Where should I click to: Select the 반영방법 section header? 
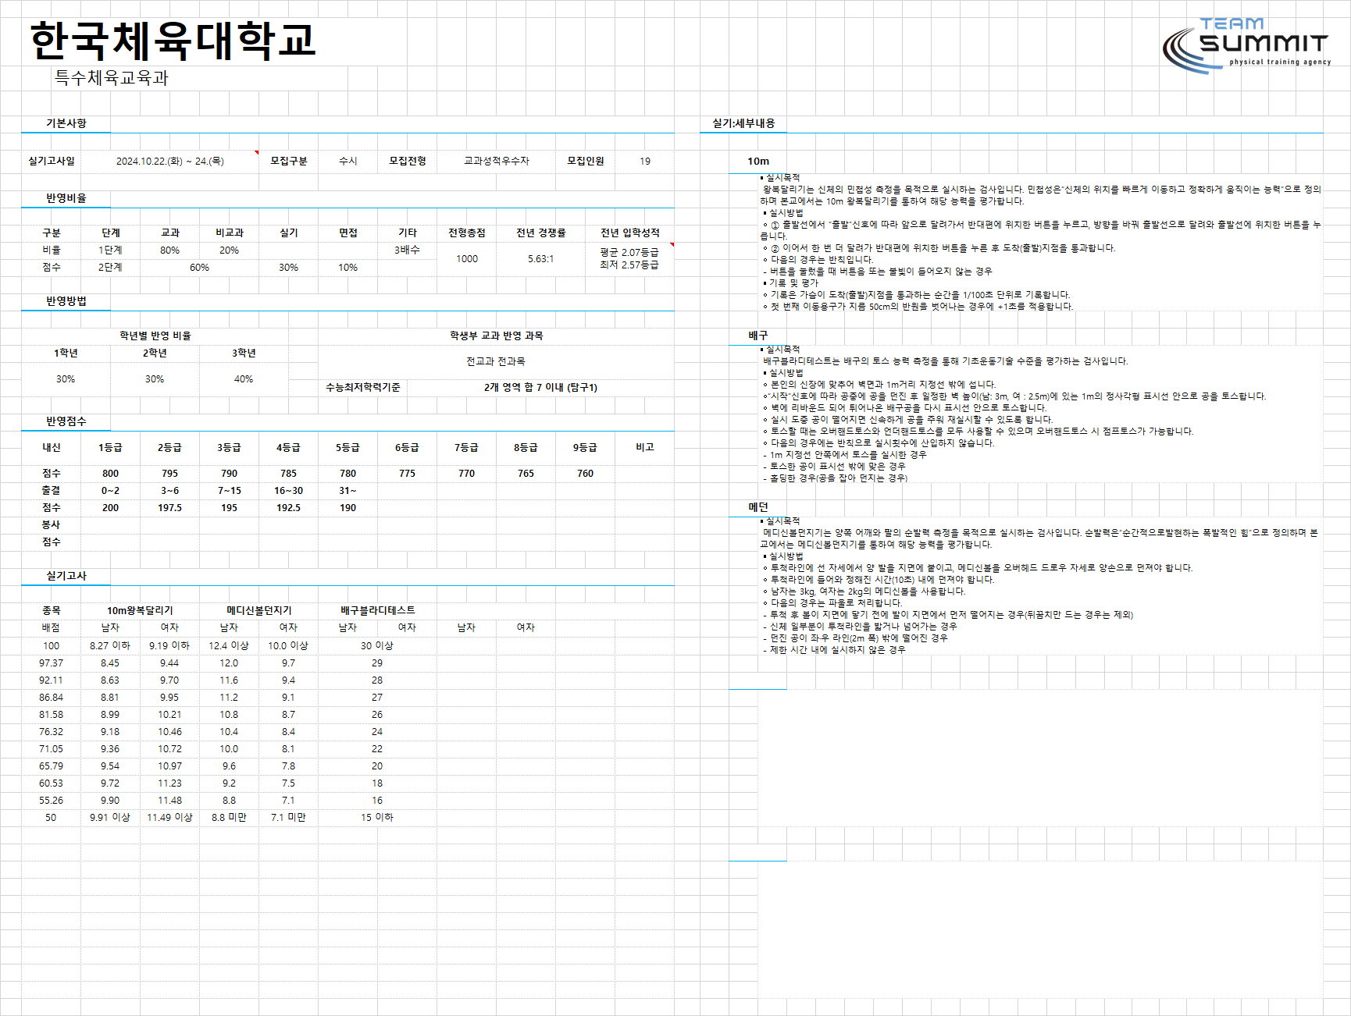(x=66, y=301)
